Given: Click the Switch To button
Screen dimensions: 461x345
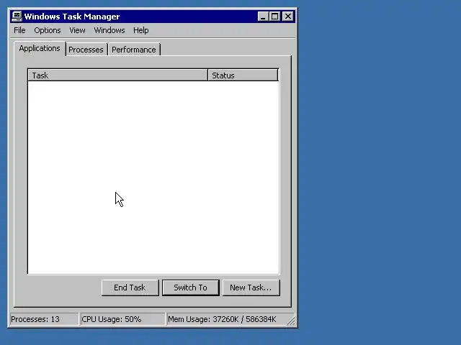Looking at the screenshot, I should point(190,287).
